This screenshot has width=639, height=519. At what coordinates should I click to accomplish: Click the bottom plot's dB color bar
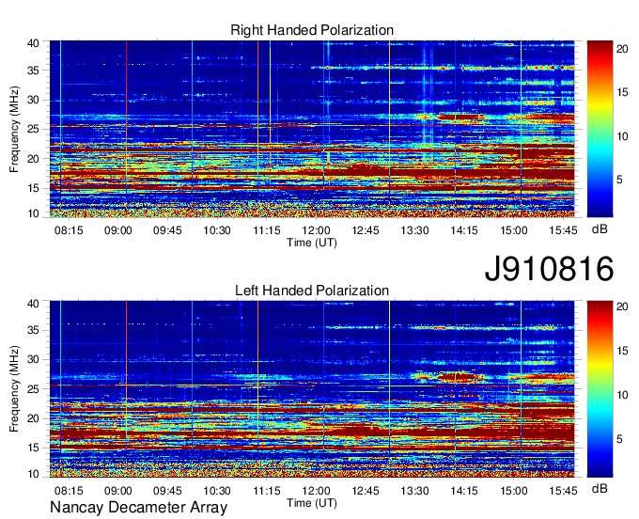(600, 389)
